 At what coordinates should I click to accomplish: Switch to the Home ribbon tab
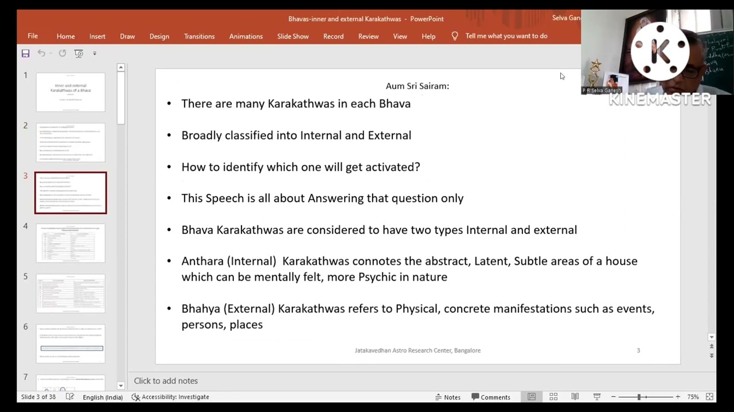[x=65, y=36]
